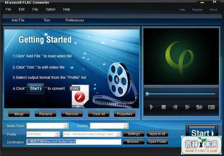Screen dimensions: 224x156
Task: Open the Option menu
Action: (51, 9)
